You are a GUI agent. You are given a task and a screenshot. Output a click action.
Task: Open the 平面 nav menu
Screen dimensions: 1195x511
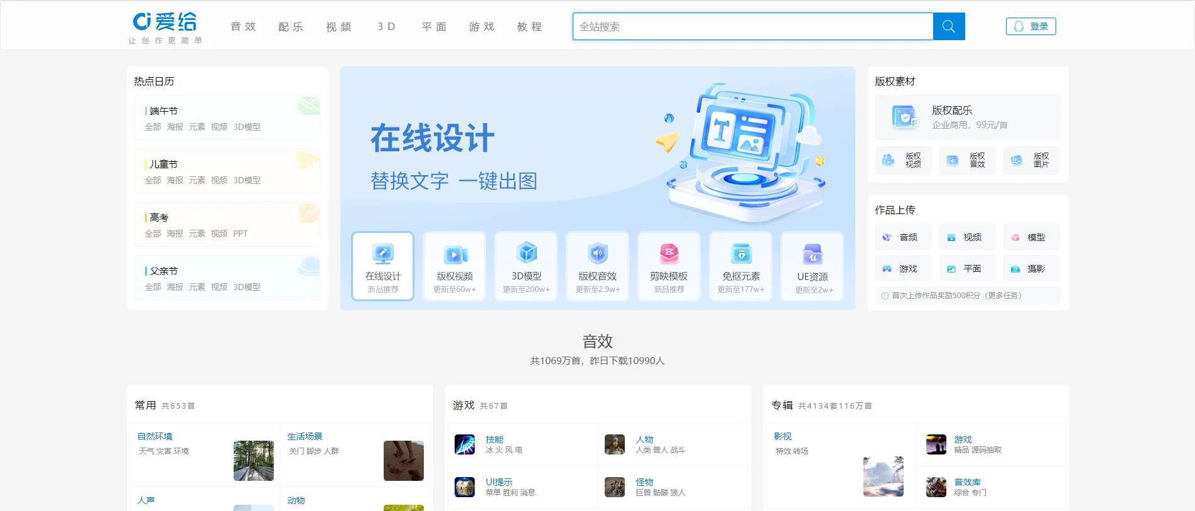click(x=434, y=26)
